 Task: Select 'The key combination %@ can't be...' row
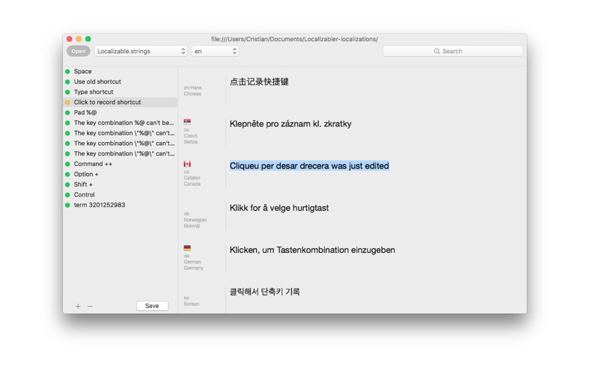(121, 123)
